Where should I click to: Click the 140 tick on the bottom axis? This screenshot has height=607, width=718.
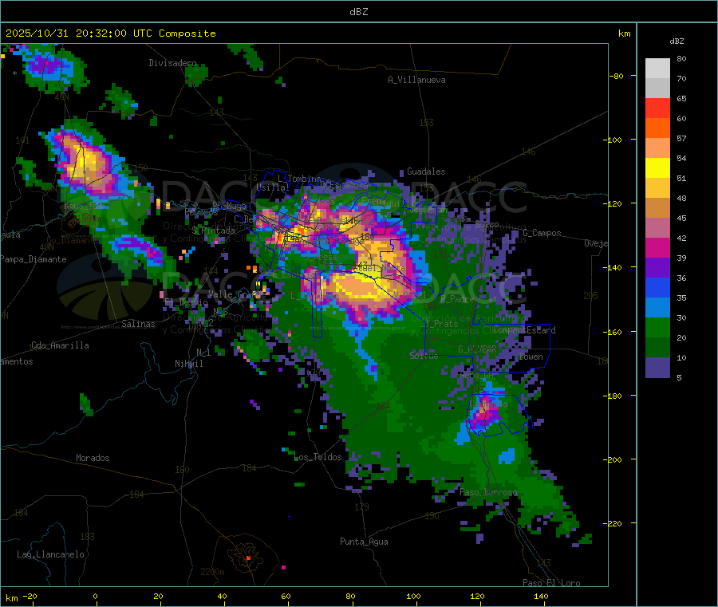click(x=541, y=596)
